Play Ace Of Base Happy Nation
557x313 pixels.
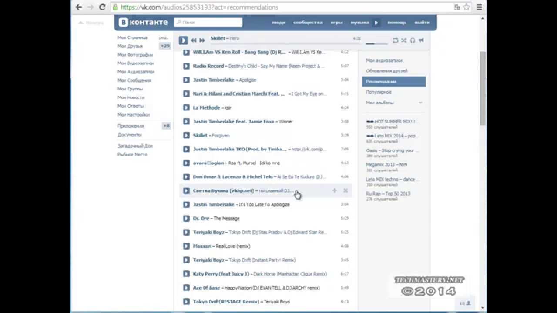point(186,288)
